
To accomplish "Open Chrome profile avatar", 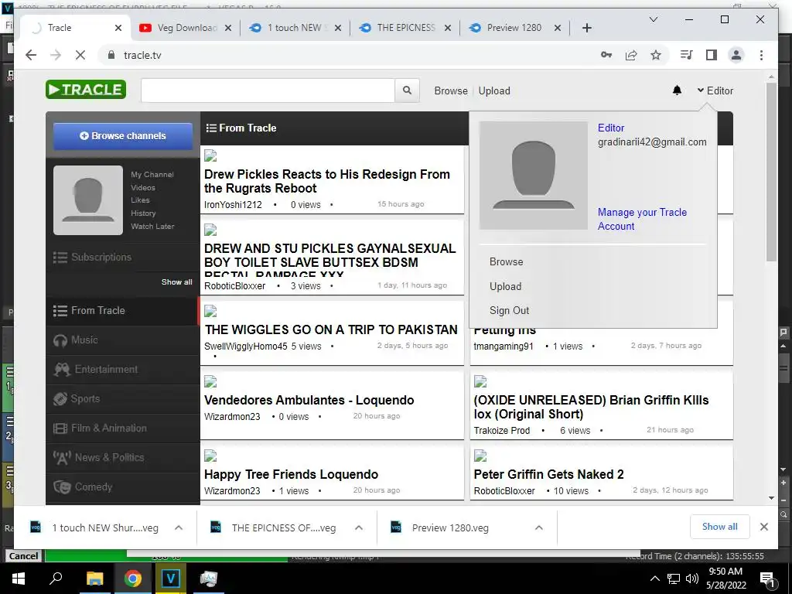I will [x=736, y=55].
